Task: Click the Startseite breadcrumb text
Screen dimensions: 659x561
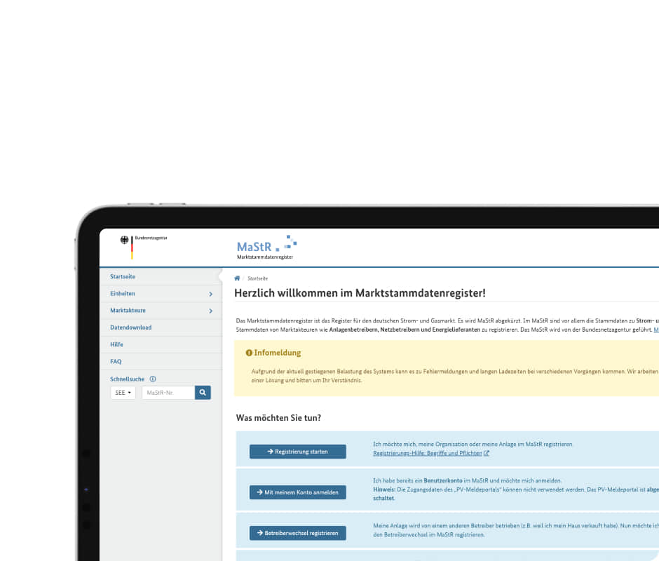Action: coord(257,278)
